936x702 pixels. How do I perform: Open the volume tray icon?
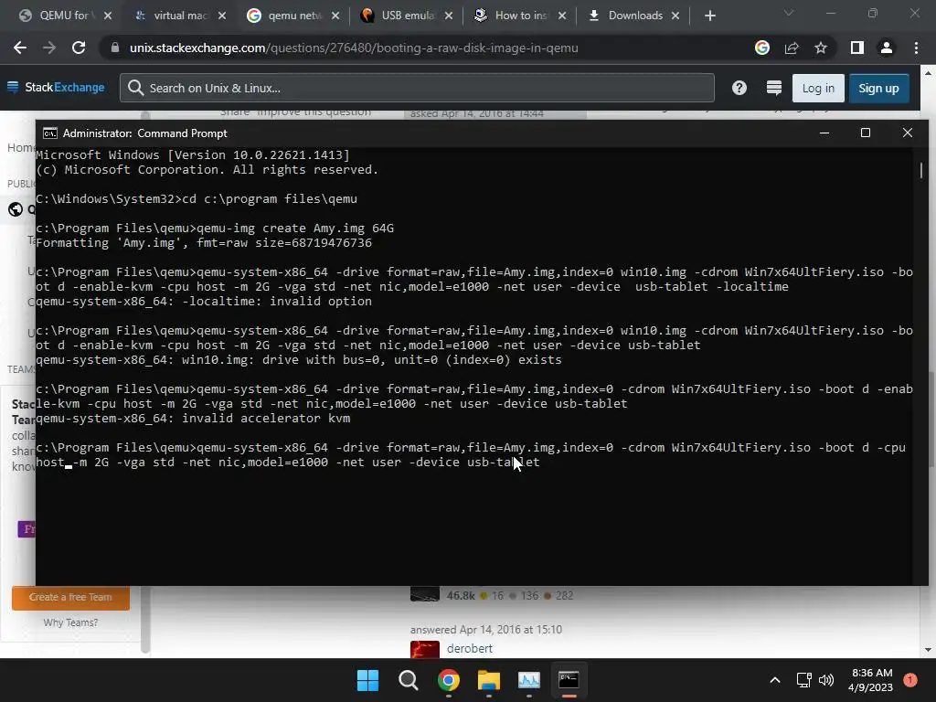826,680
